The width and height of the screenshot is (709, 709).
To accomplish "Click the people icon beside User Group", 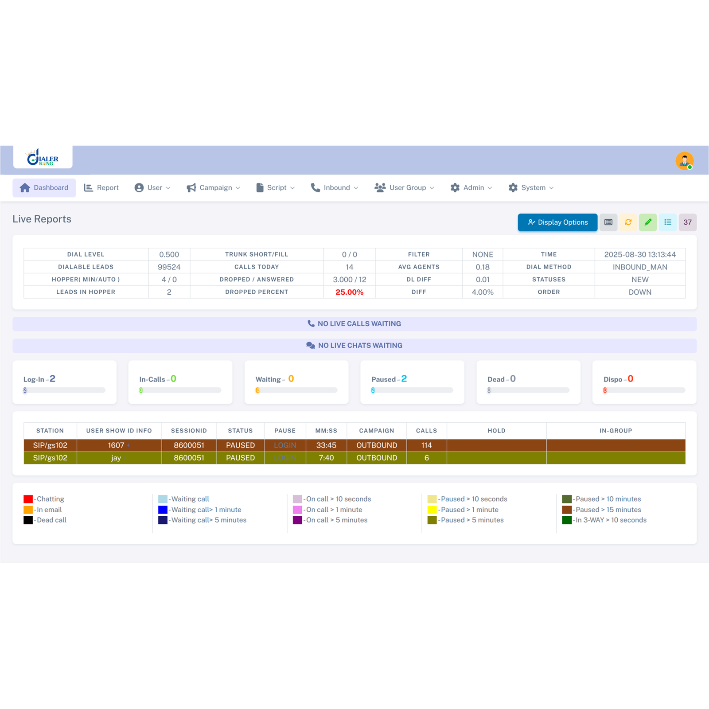I will pos(380,188).
